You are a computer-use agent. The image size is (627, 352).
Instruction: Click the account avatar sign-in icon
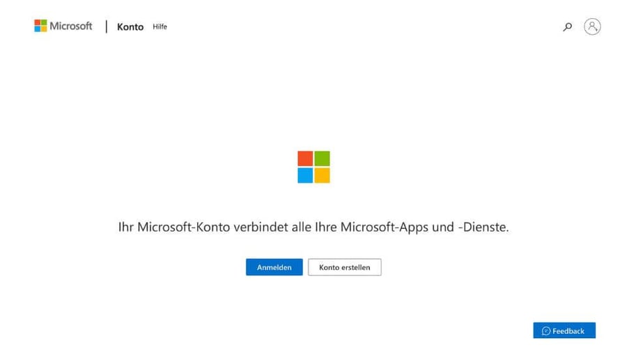click(592, 26)
